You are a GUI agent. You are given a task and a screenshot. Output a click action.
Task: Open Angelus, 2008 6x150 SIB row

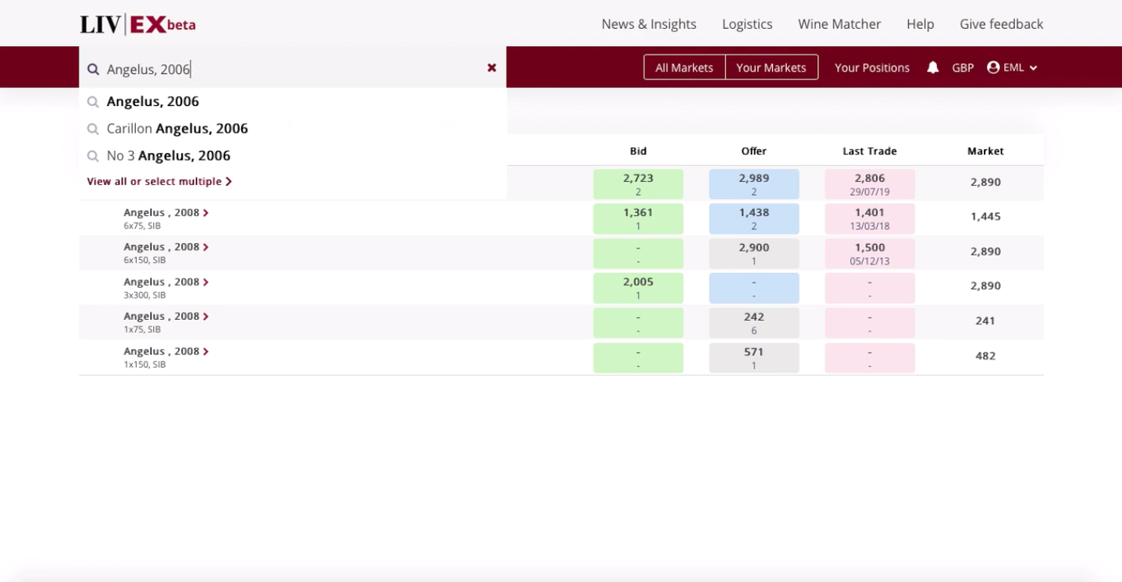561,253
